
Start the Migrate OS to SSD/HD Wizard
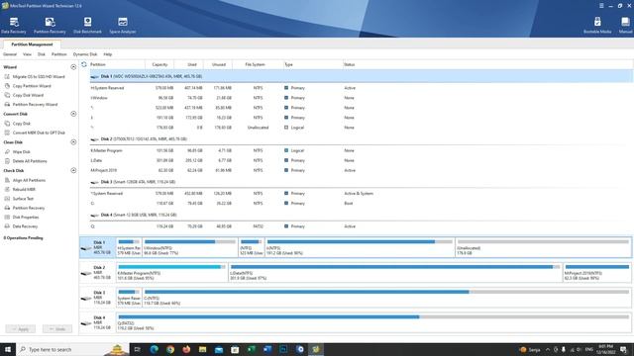[35, 76]
